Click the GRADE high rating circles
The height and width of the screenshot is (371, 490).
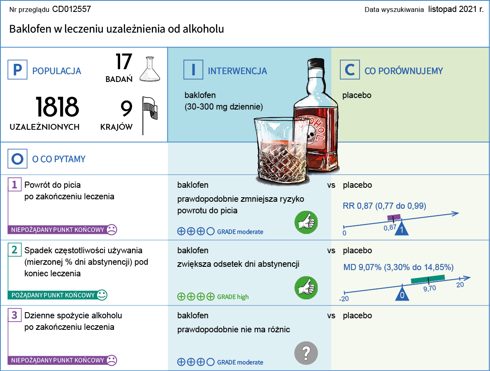pyautogui.click(x=195, y=296)
